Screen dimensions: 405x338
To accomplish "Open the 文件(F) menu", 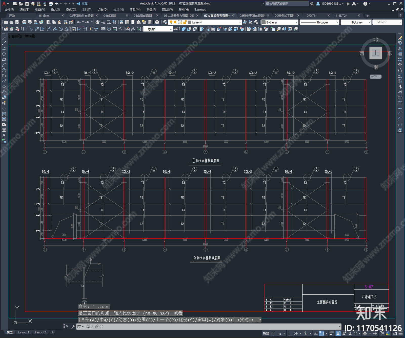I will pos(9,10).
